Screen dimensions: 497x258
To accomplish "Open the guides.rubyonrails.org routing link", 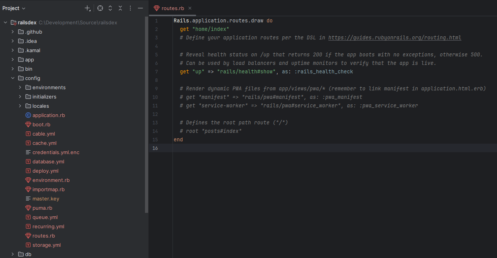I will (x=395, y=38).
